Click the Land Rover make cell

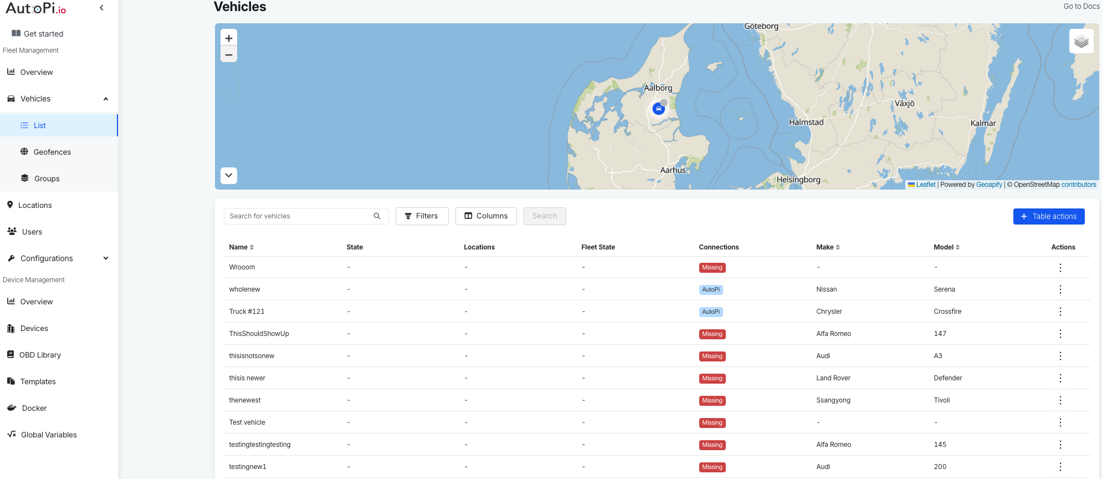click(833, 378)
